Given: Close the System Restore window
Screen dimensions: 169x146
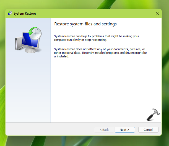Looking at the screenshot, I should tap(157, 13).
